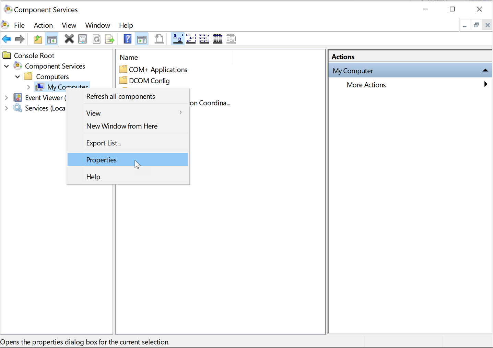This screenshot has width=493, height=348.
Task: Click the blue Help question mark icon
Action: point(127,39)
